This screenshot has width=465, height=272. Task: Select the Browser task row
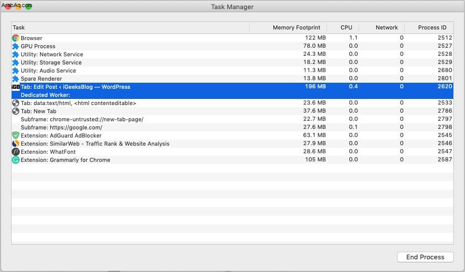232,38
